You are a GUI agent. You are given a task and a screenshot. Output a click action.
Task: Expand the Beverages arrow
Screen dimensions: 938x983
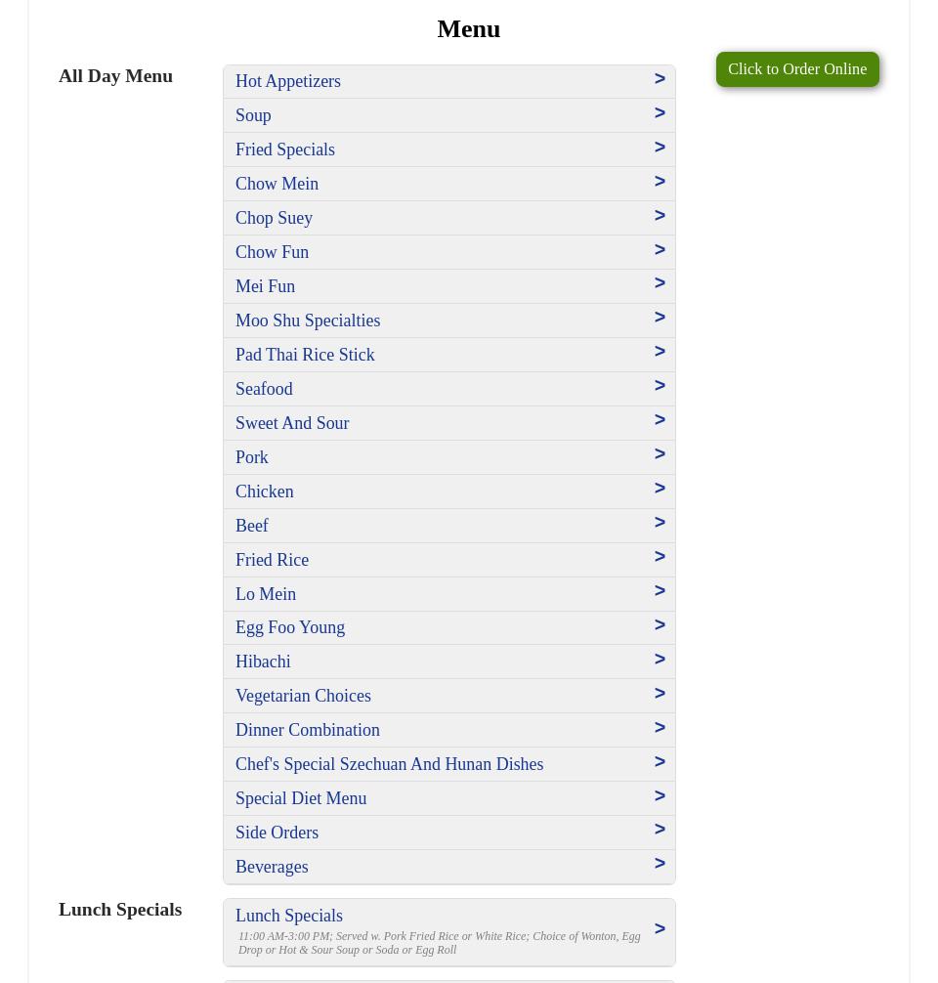click(660, 864)
